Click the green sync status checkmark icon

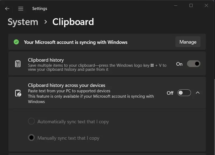[x=16, y=42]
